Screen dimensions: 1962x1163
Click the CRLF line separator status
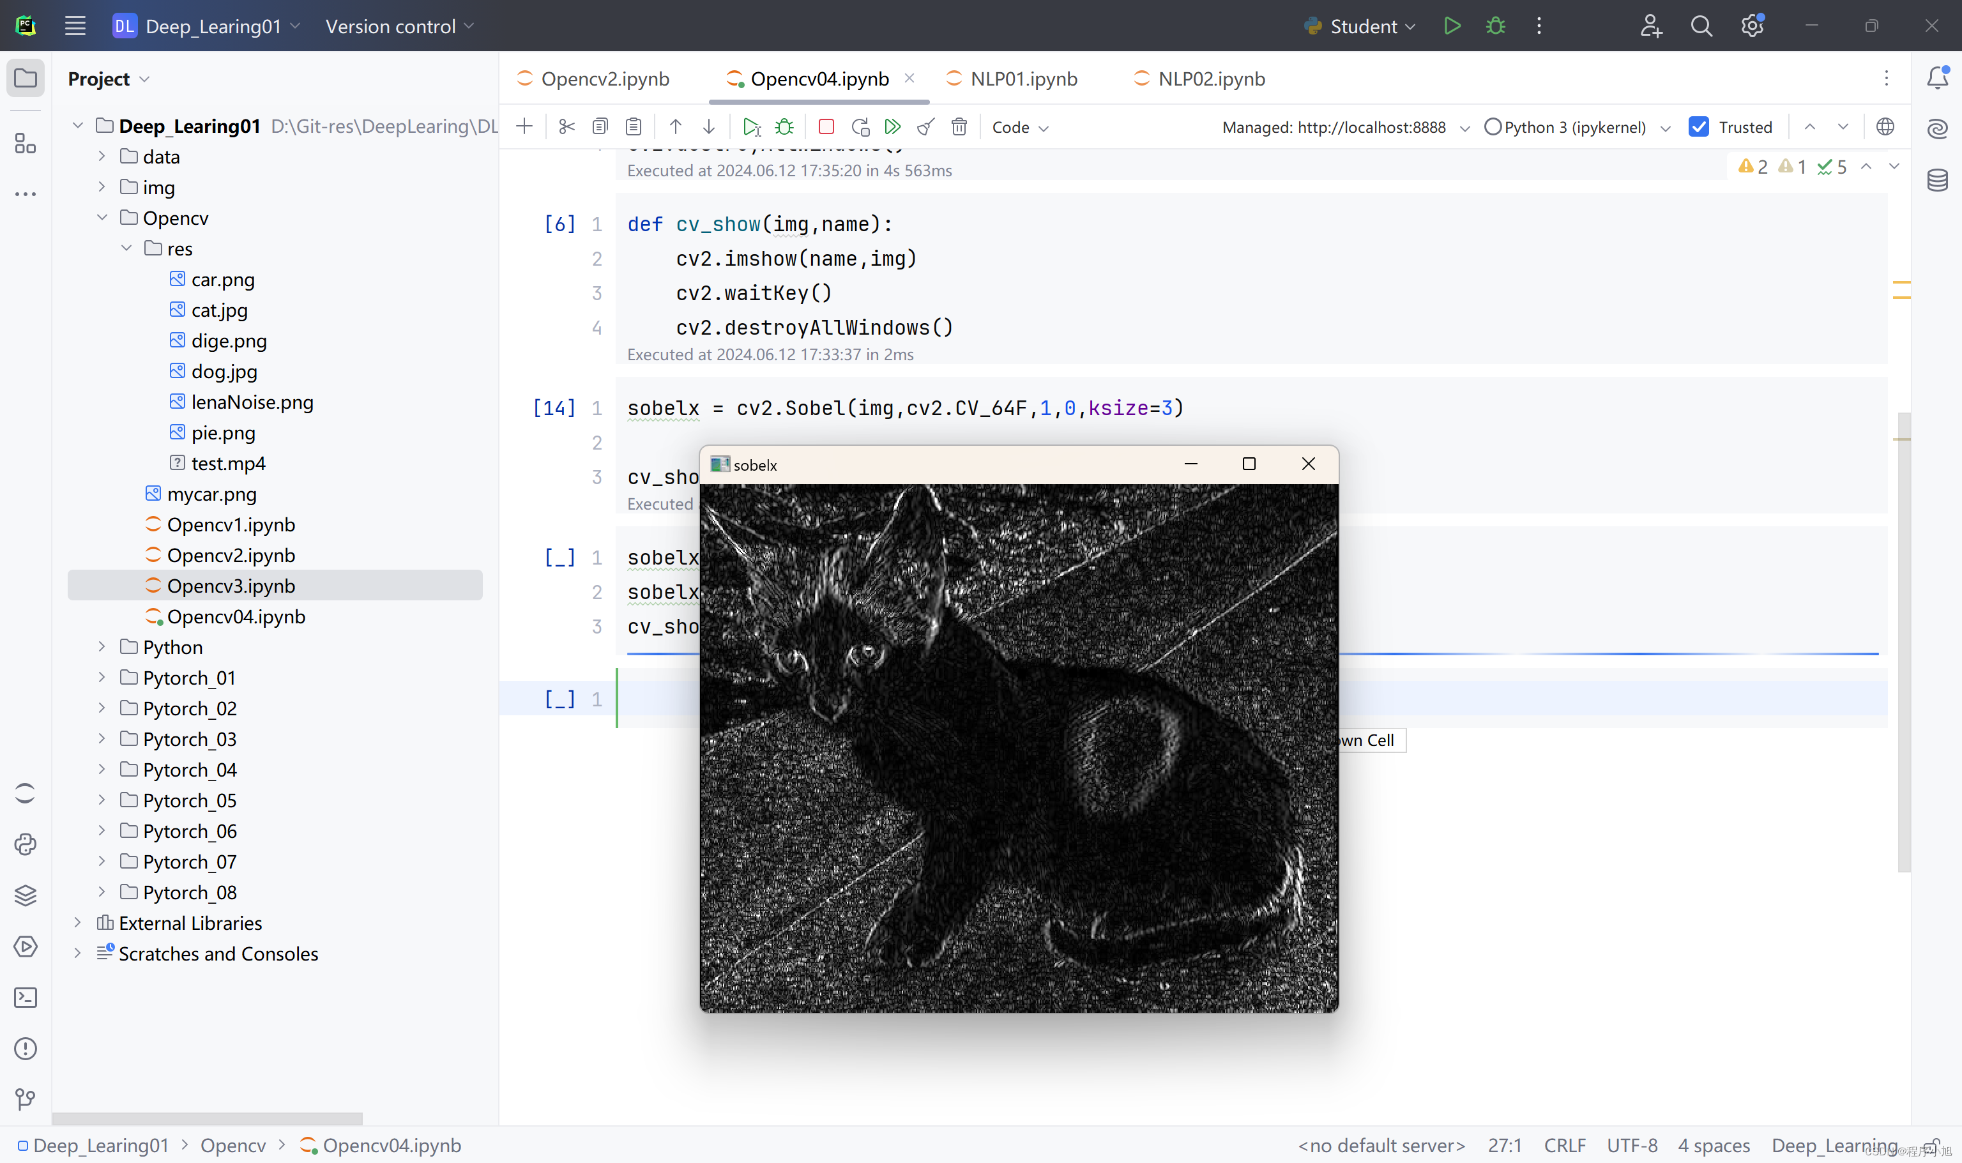(x=1565, y=1145)
